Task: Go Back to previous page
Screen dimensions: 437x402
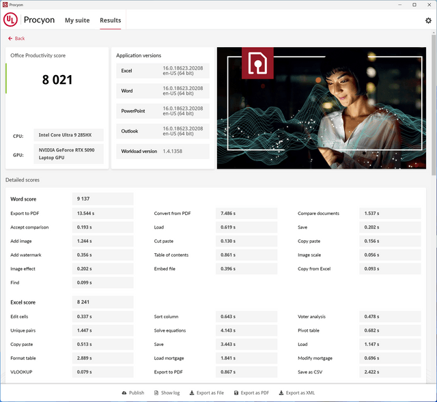Action: coord(16,38)
